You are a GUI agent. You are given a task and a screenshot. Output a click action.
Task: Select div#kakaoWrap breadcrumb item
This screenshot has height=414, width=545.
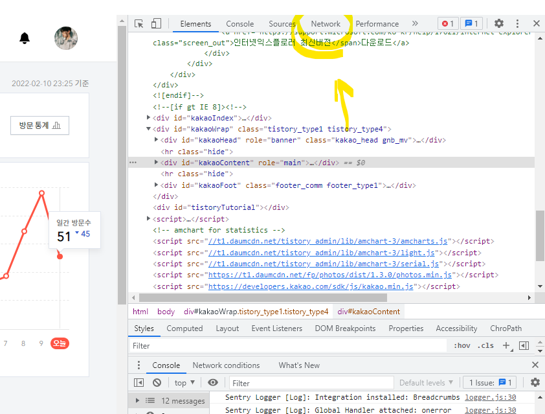(256, 312)
